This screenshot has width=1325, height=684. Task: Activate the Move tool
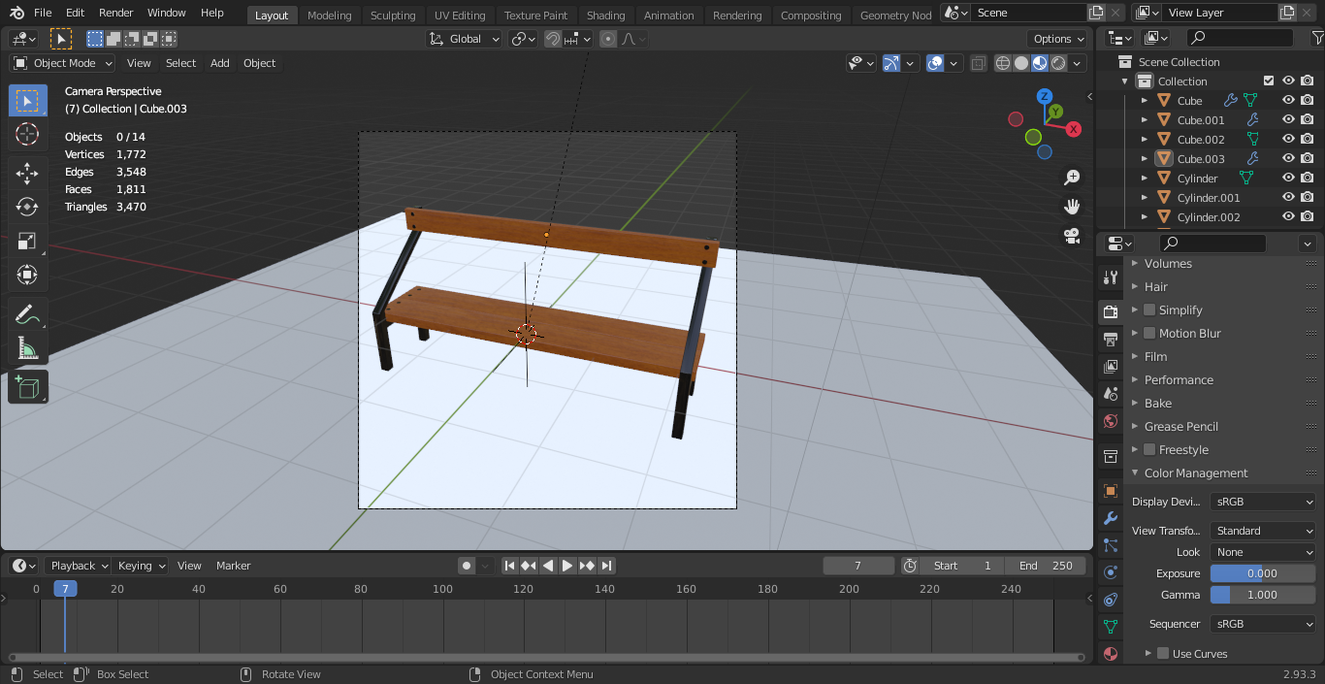pyautogui.click(x=27, y=174)
